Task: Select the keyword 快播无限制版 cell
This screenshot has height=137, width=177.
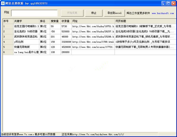Action: (26, 47)
